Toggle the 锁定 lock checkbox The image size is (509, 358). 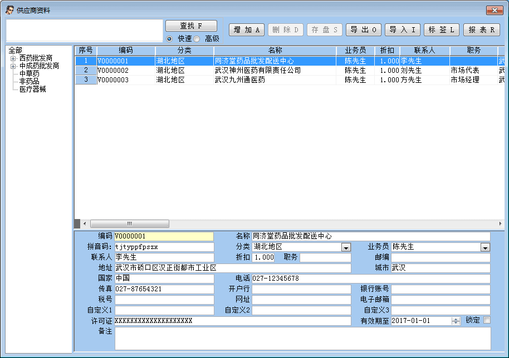point(487,320)
